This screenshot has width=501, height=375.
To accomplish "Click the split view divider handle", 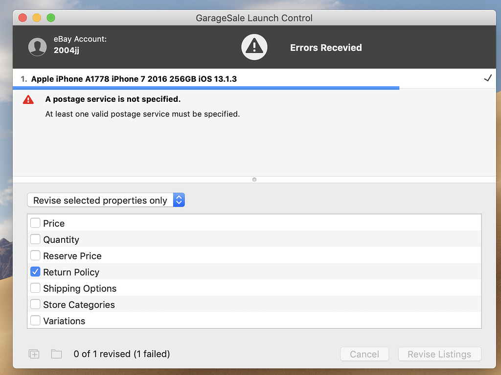I will 254,180.
